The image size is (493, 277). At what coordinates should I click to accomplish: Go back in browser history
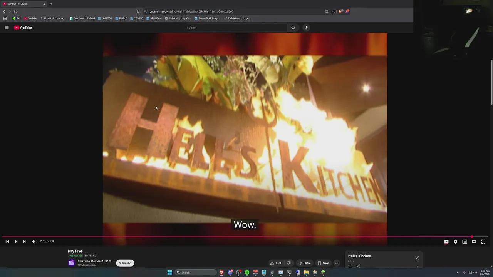[4, 12]
